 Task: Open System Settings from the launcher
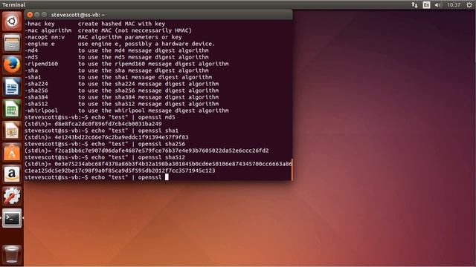click(12, 196)
